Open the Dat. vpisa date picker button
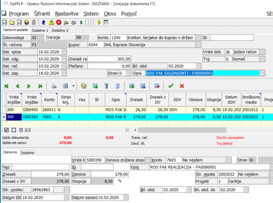This screenshot has height=203, width=273. coord(64,52)
